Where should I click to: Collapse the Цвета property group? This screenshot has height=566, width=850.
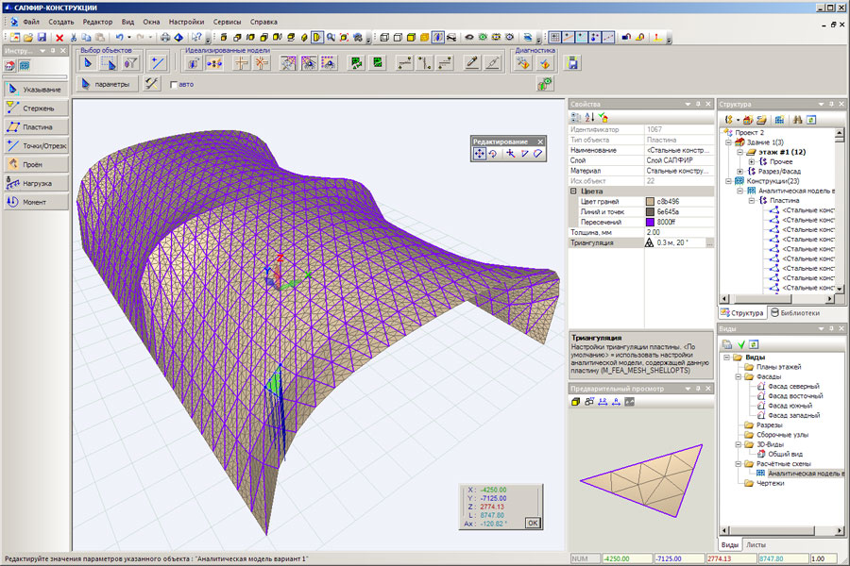[x=574, y=191]
